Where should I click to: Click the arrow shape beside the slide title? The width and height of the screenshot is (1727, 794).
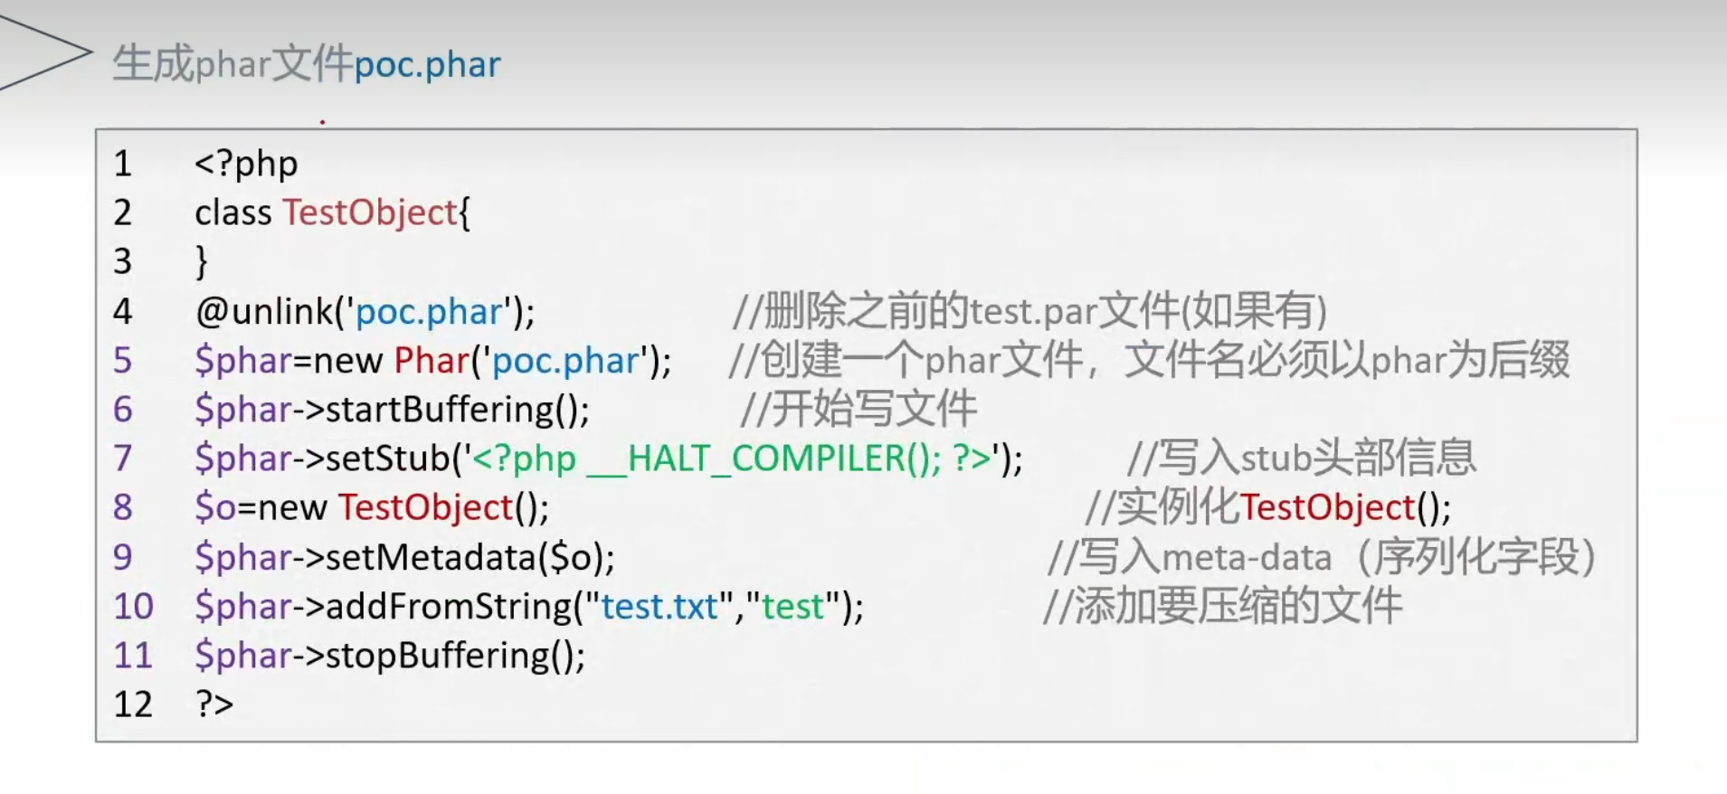click(x=45, y=52)
